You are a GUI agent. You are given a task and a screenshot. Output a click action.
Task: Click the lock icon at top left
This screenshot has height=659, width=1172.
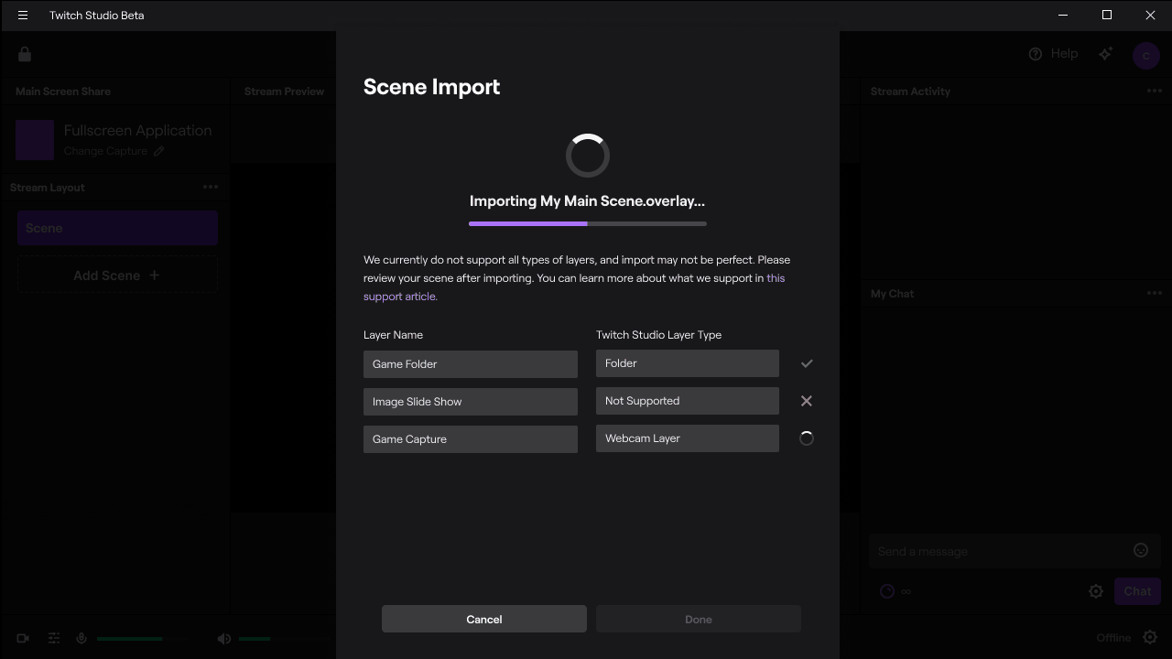pos(25,54)
